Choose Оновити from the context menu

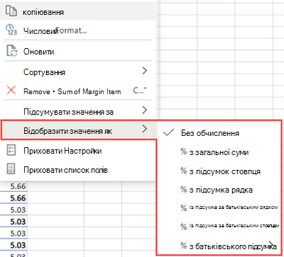(x=78, y=51)
